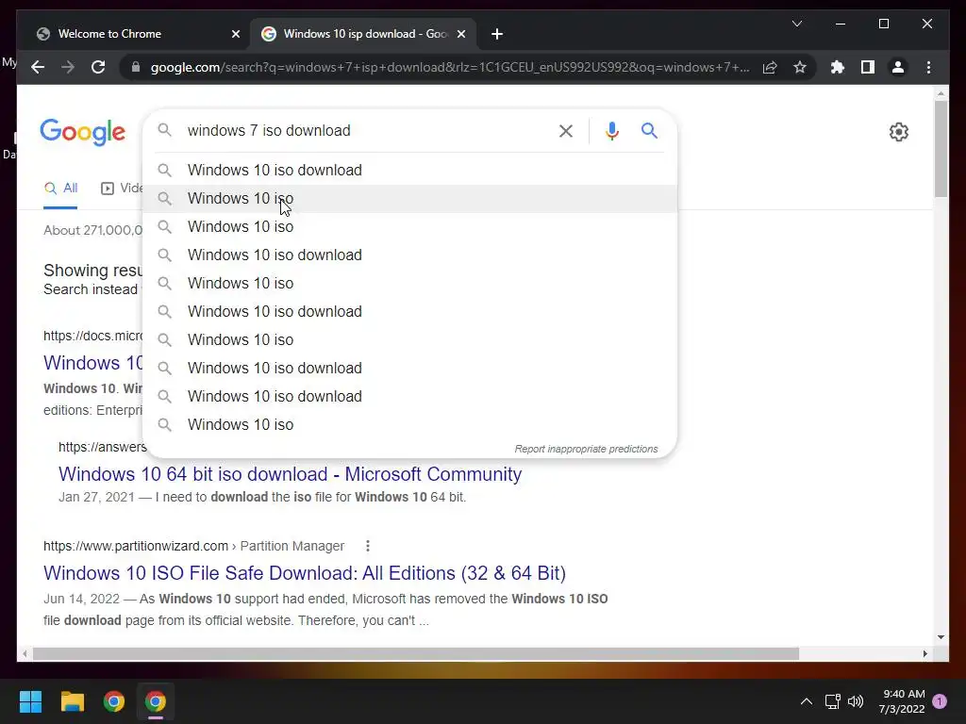
Task: Open the Windows Start menu
Action: pos(30,701)
